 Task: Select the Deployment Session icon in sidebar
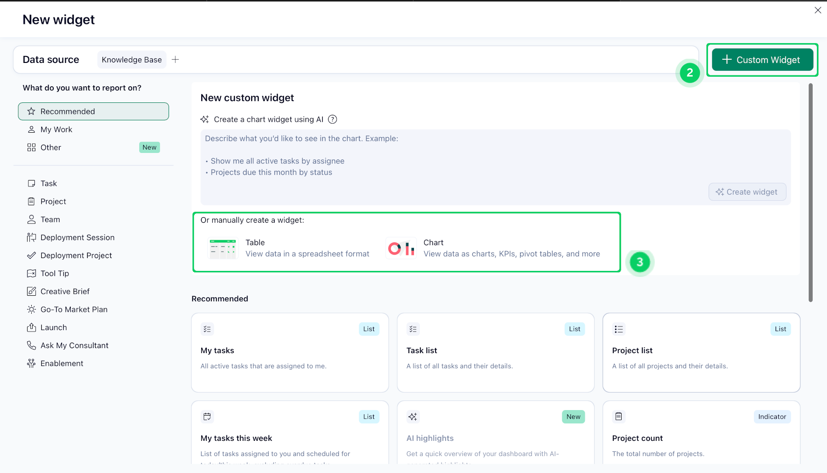[31, 237]
